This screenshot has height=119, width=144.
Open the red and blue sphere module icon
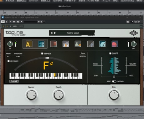[x=115, y=44]
